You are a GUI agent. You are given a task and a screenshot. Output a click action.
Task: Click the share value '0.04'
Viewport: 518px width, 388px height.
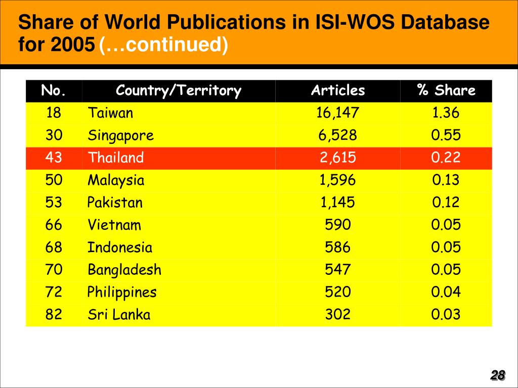coord(446,292)
